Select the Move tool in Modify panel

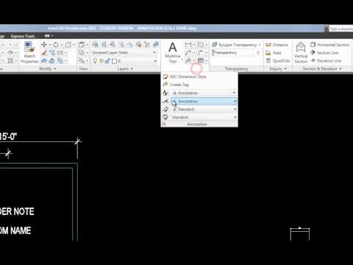coord(44,45)
